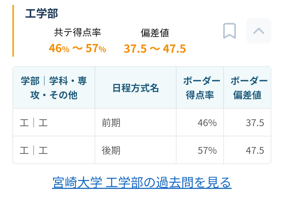
Task: Click 工｜工 in the 前期 row
Action: click(34, 123)
